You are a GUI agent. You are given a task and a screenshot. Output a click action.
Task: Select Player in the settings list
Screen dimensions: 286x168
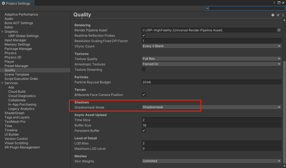coord(9,62)
